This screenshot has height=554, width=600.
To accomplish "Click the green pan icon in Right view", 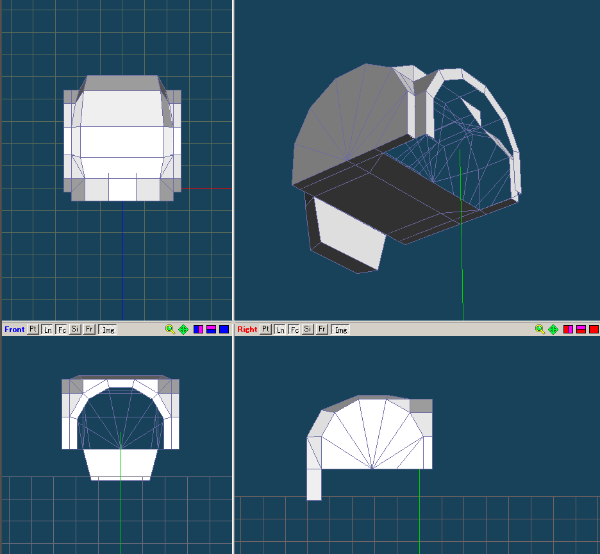I will [553, 330].
